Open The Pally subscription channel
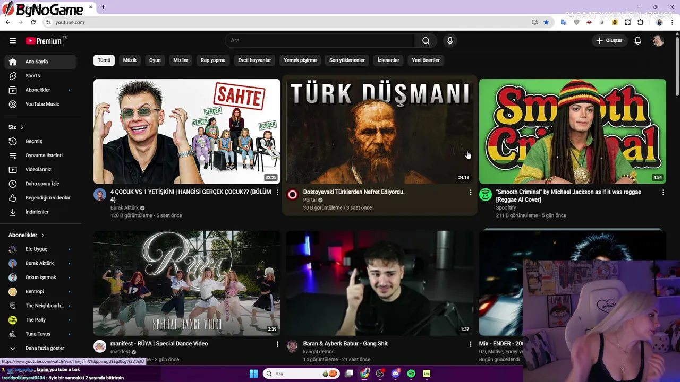 (x=40, y=320)
